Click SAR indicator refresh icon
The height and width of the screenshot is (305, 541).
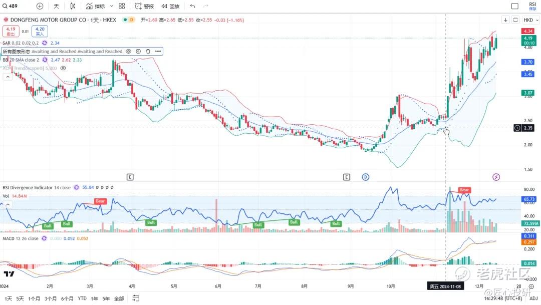coord(45,43)
